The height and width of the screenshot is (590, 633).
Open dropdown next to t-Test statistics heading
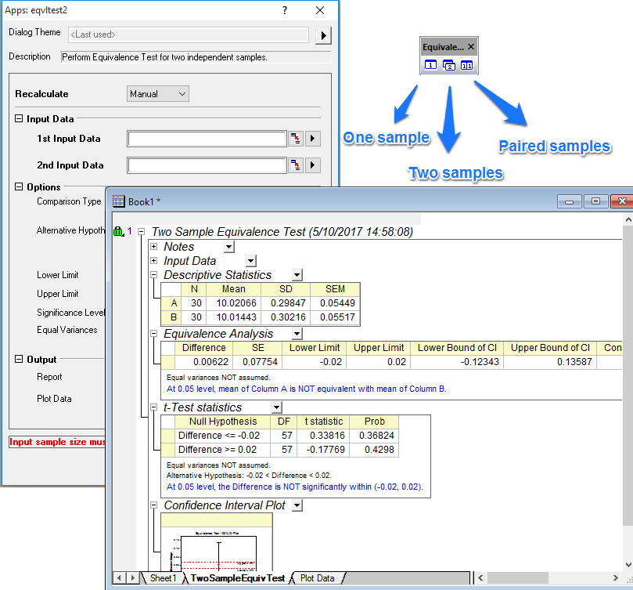[275, 407]
